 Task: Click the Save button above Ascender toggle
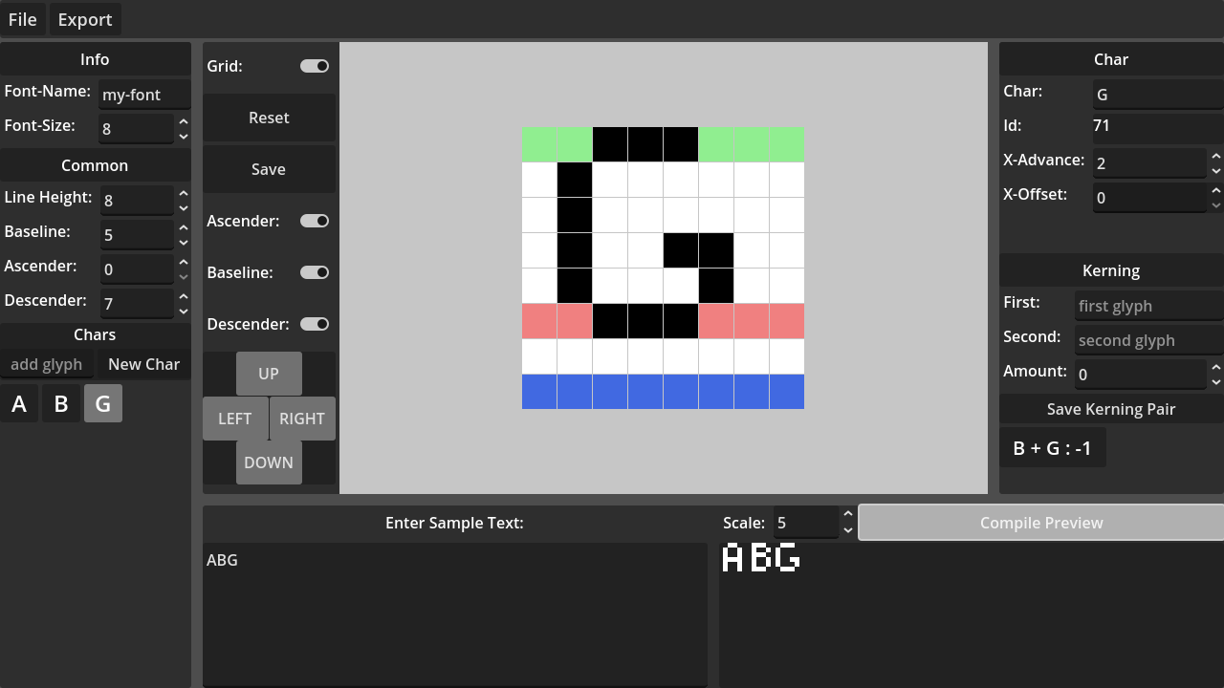tap(269, 169)
